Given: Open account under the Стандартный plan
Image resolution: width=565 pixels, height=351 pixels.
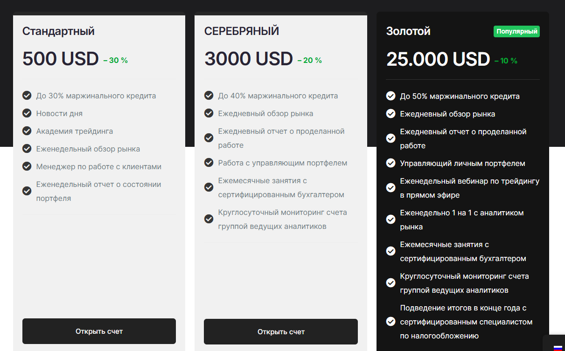Looking at the screenshot, I should pos(99,331).
